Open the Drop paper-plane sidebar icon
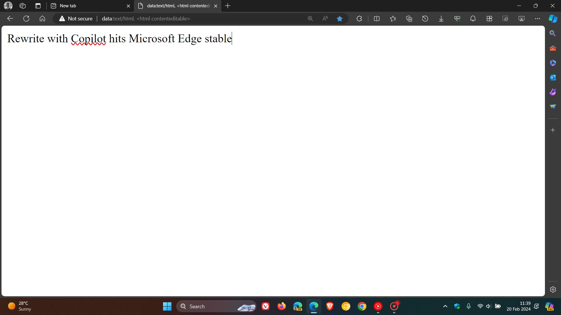This screenshot has width=561, height=315. [x=553, y=106]
